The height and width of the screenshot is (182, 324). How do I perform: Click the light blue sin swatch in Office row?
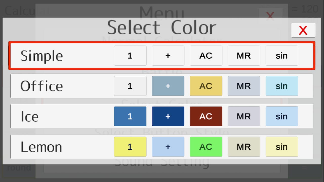(282, 86)
